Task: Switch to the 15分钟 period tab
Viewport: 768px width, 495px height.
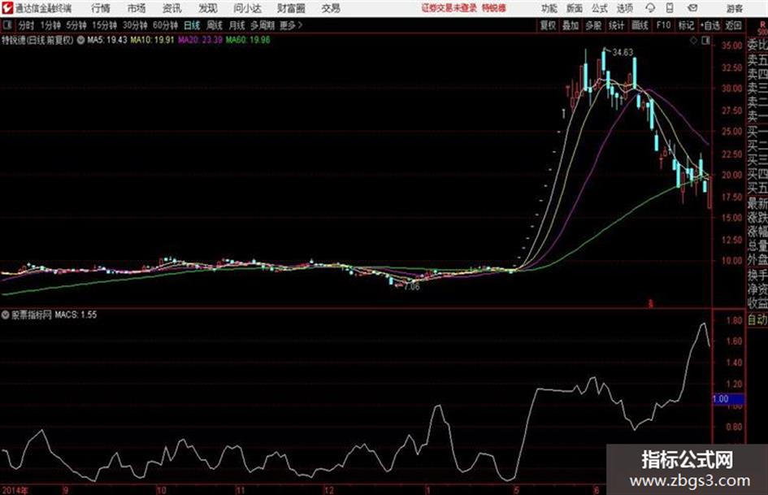Action: 104,25
